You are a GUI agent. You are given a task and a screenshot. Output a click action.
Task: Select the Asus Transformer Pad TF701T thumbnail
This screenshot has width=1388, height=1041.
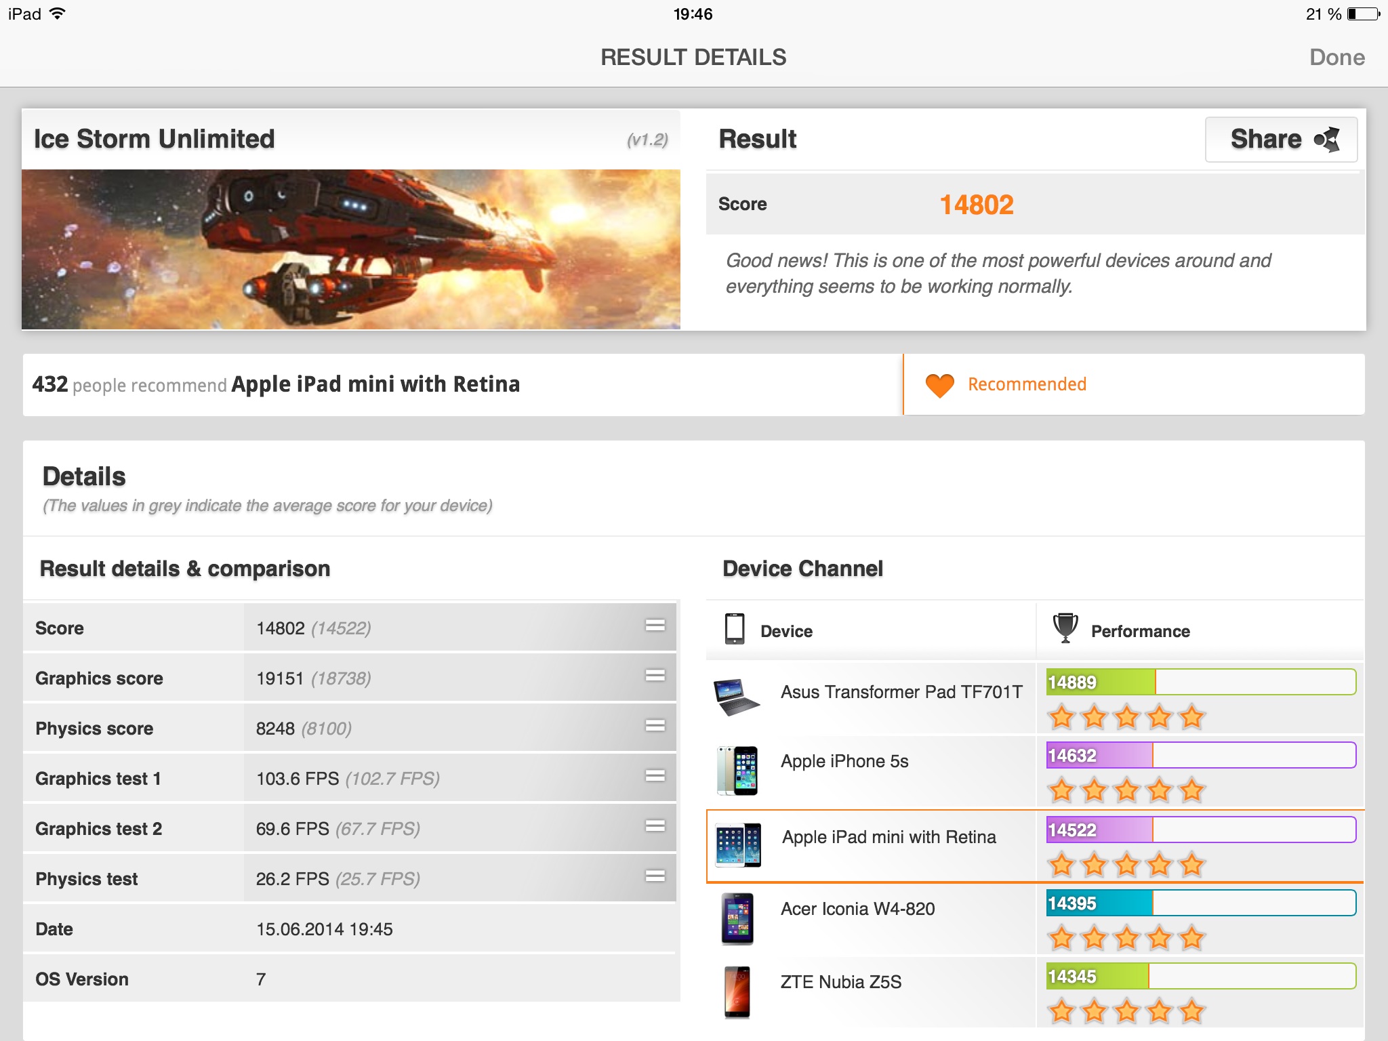tap(737, 697)
